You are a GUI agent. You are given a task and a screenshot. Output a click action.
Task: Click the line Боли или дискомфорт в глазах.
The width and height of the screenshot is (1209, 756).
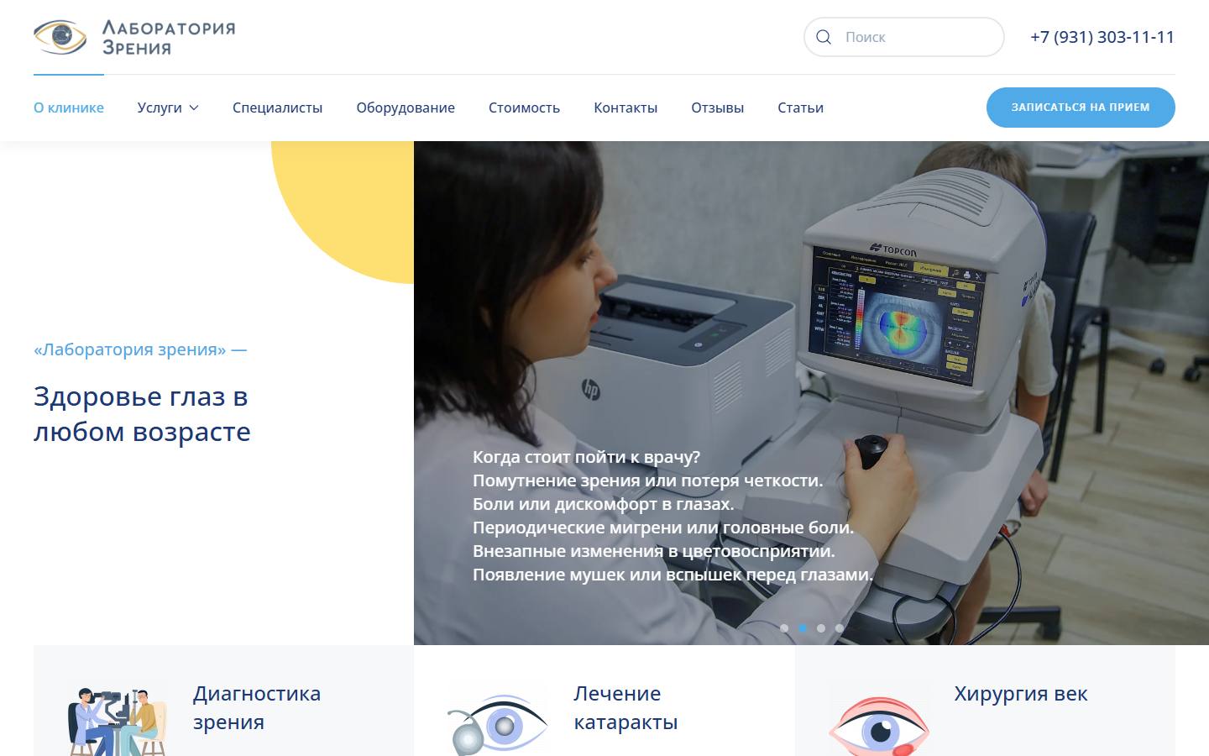click(603, 504)
